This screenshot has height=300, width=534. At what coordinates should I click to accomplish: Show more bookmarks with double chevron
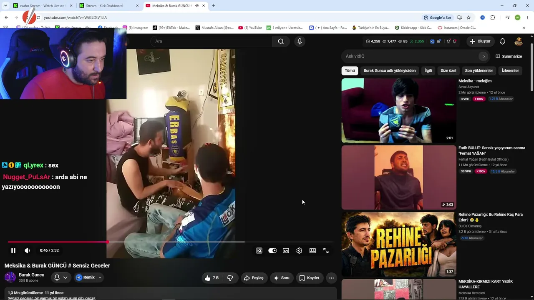point(524,28)
